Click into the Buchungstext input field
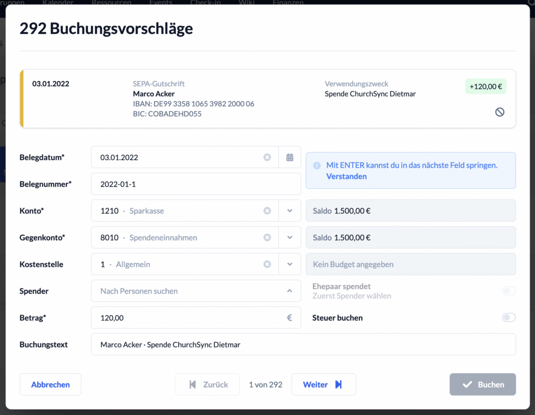Image resolution: width=535 pixels, height=415 pixels. tap(304, 345)
